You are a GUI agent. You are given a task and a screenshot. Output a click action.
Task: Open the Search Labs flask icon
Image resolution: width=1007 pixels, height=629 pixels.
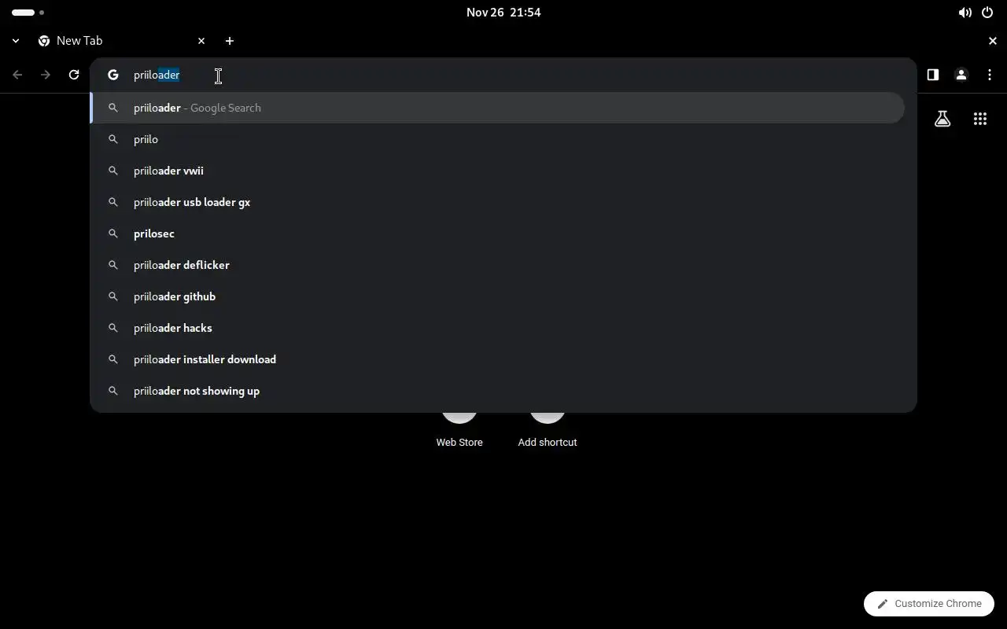pos(942,119)
